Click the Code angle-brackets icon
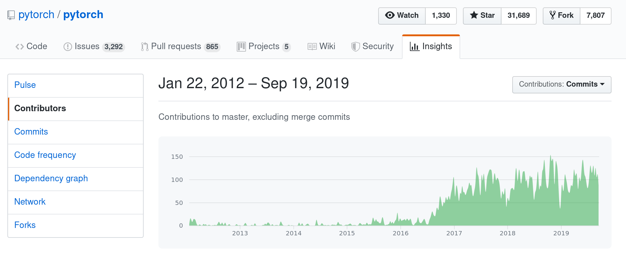Viewport: 626px width, 255px height. pyautogui.click(x=20, y=47)
